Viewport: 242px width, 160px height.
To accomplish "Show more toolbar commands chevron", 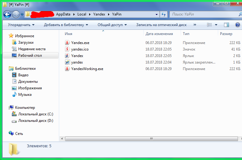I will pyautogui.click(x=195, y=25).
